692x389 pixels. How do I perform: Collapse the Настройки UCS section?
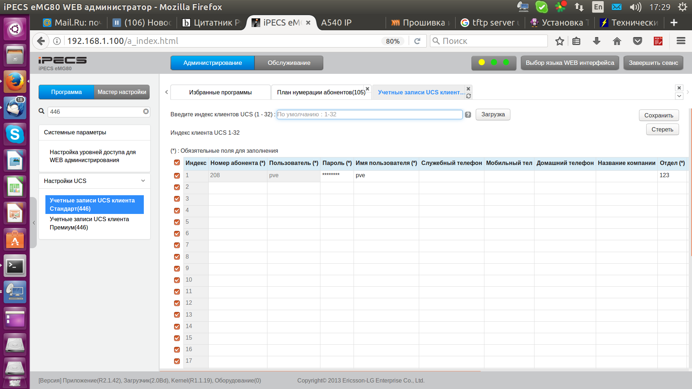pos(143,181)
